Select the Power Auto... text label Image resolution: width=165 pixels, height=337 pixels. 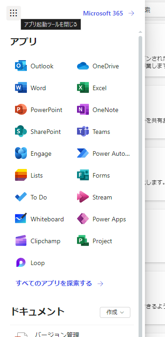[111, 153]
